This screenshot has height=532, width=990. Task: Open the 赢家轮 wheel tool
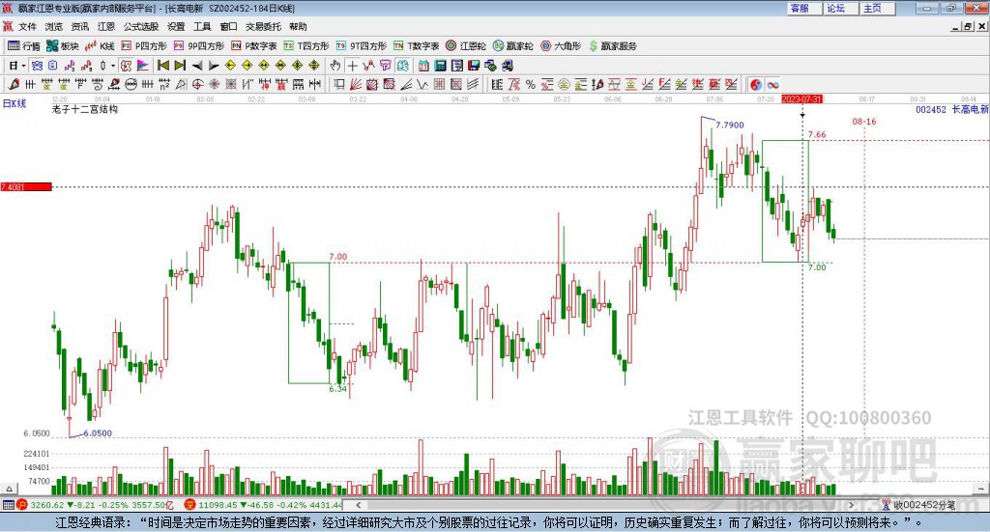tap(512, 46)
